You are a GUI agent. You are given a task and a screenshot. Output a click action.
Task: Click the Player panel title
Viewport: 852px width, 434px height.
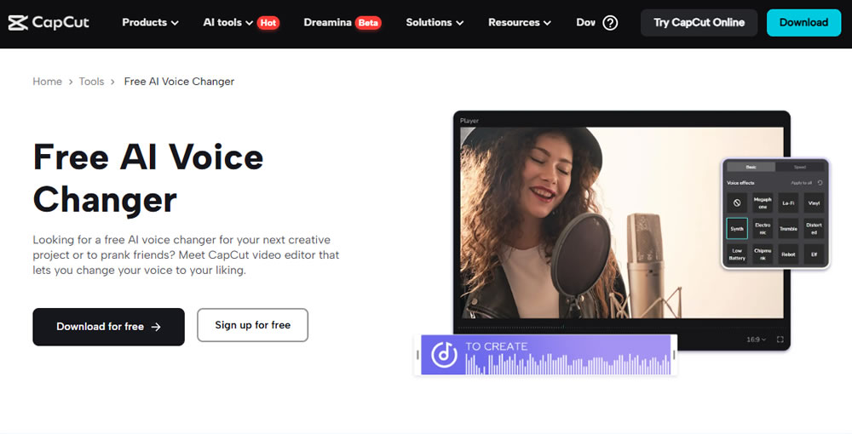(x=469, y=121)
